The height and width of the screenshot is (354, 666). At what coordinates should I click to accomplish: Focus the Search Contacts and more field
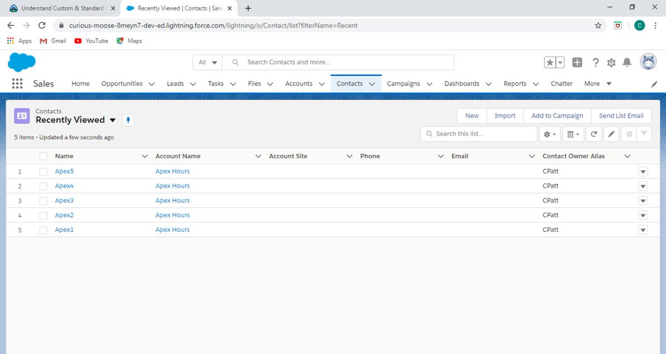pyautogui.click(x=338, y=63)
